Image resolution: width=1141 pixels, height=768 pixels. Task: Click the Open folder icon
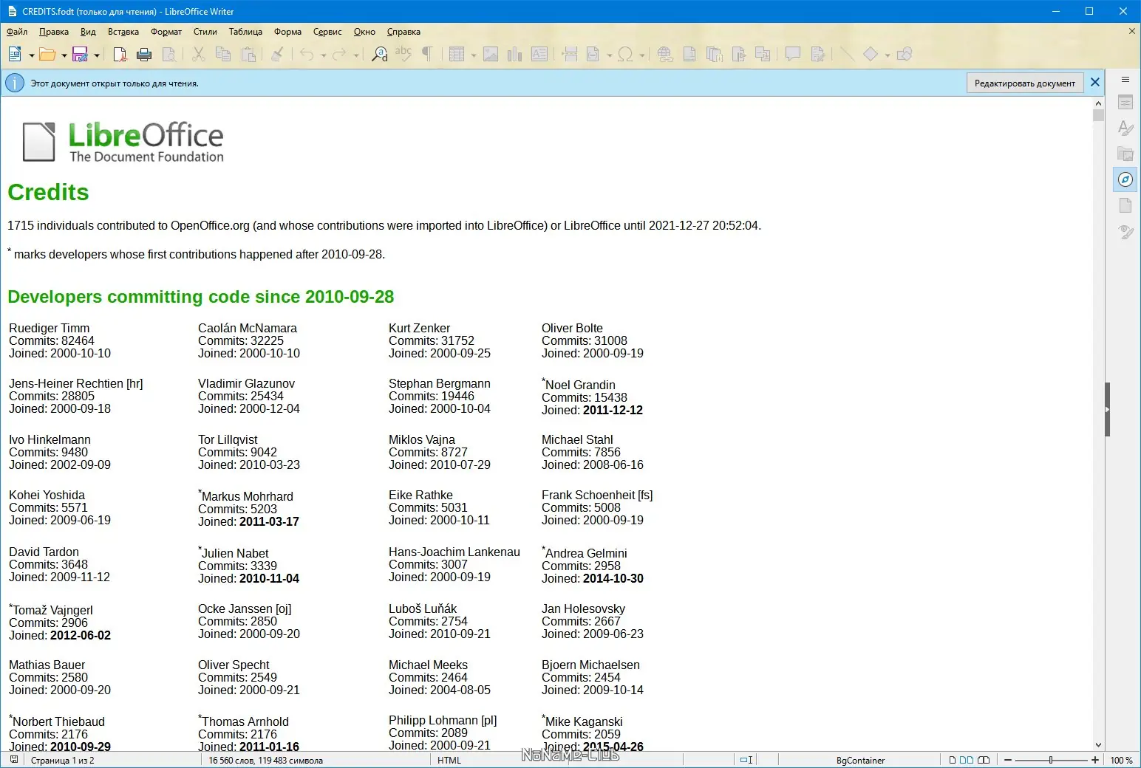[47, 54]
